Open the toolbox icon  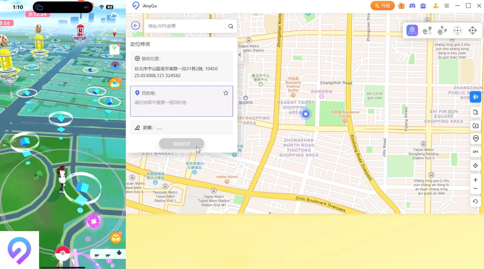click(423, 6)
